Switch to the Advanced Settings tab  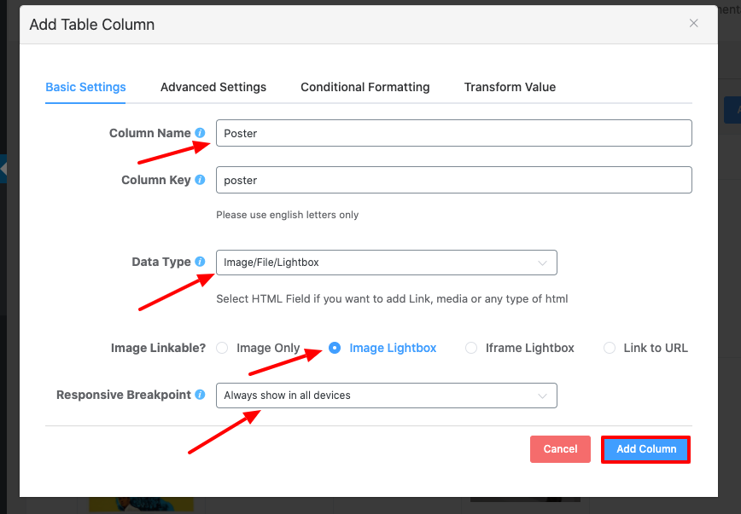(x=213, y=87)
